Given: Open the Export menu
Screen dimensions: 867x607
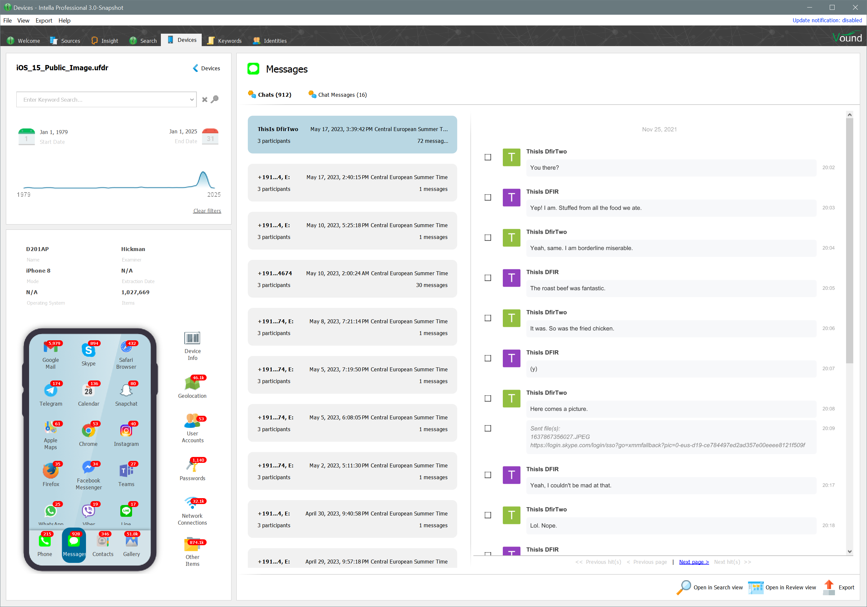Looking at the screenshot, I should pyautogui.click(x=44, y=20).
